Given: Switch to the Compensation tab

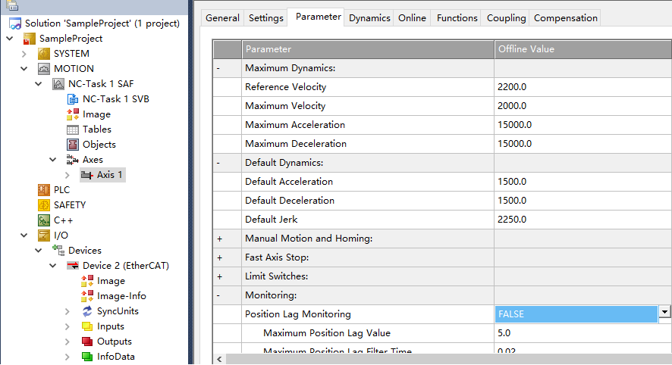Looking at the screenshot, I should pos(566,17).
